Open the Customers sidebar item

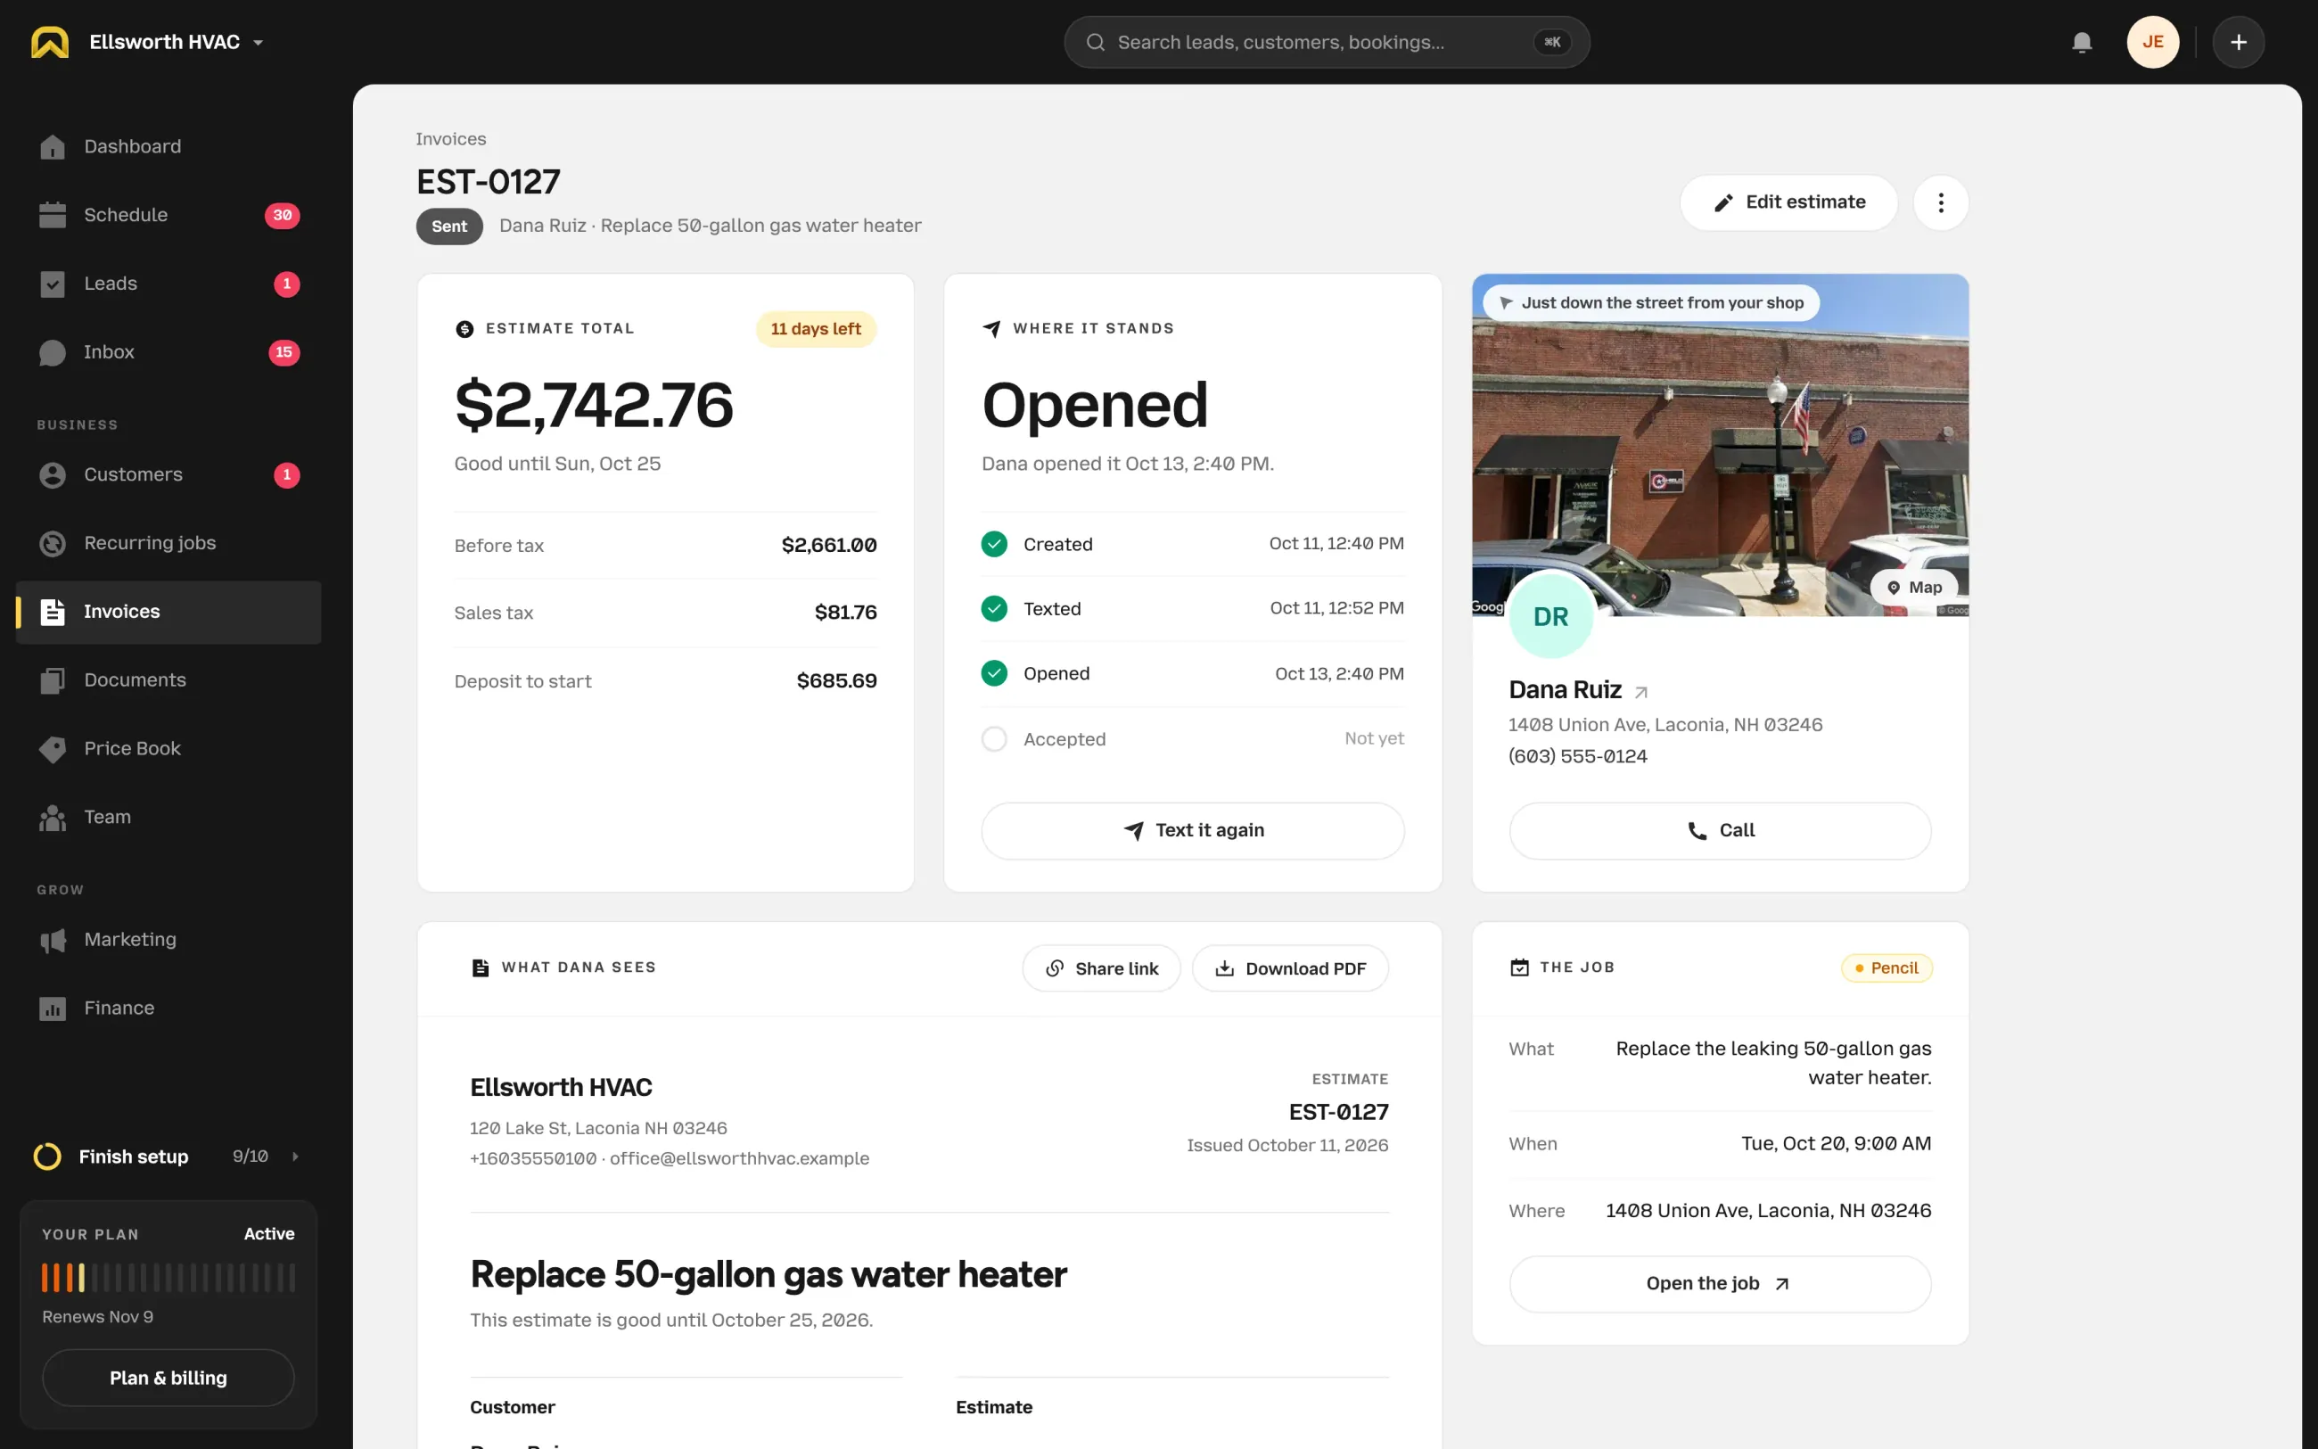coord(169,475)
